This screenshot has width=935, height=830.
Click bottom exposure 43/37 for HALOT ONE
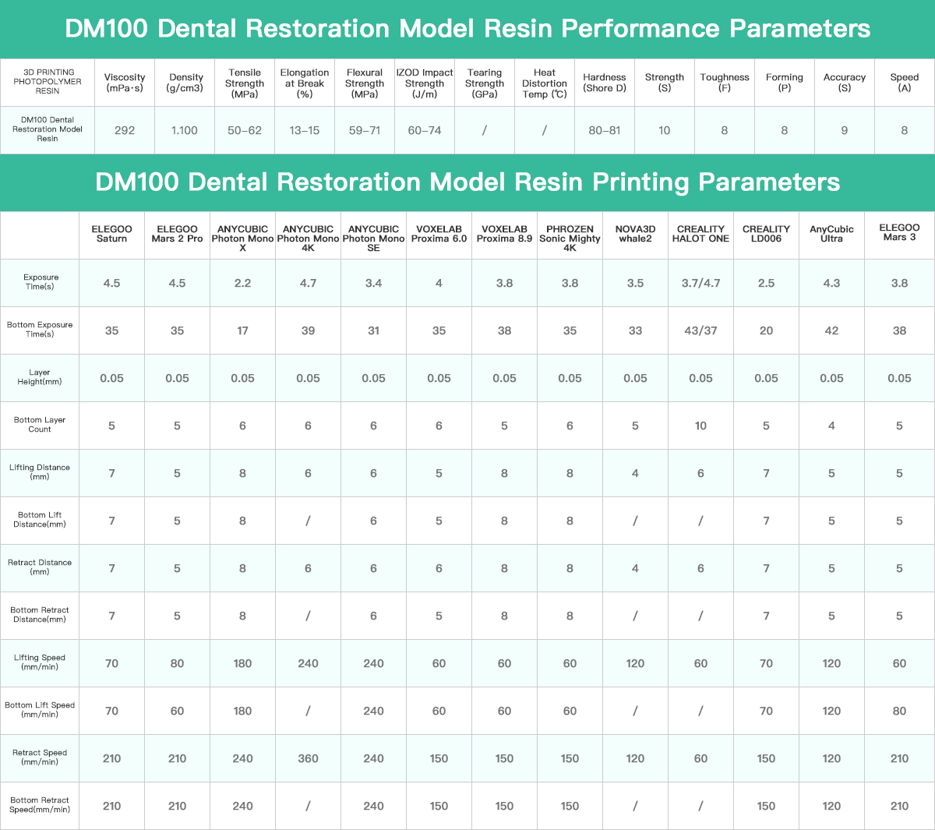[x=701, y=330]
